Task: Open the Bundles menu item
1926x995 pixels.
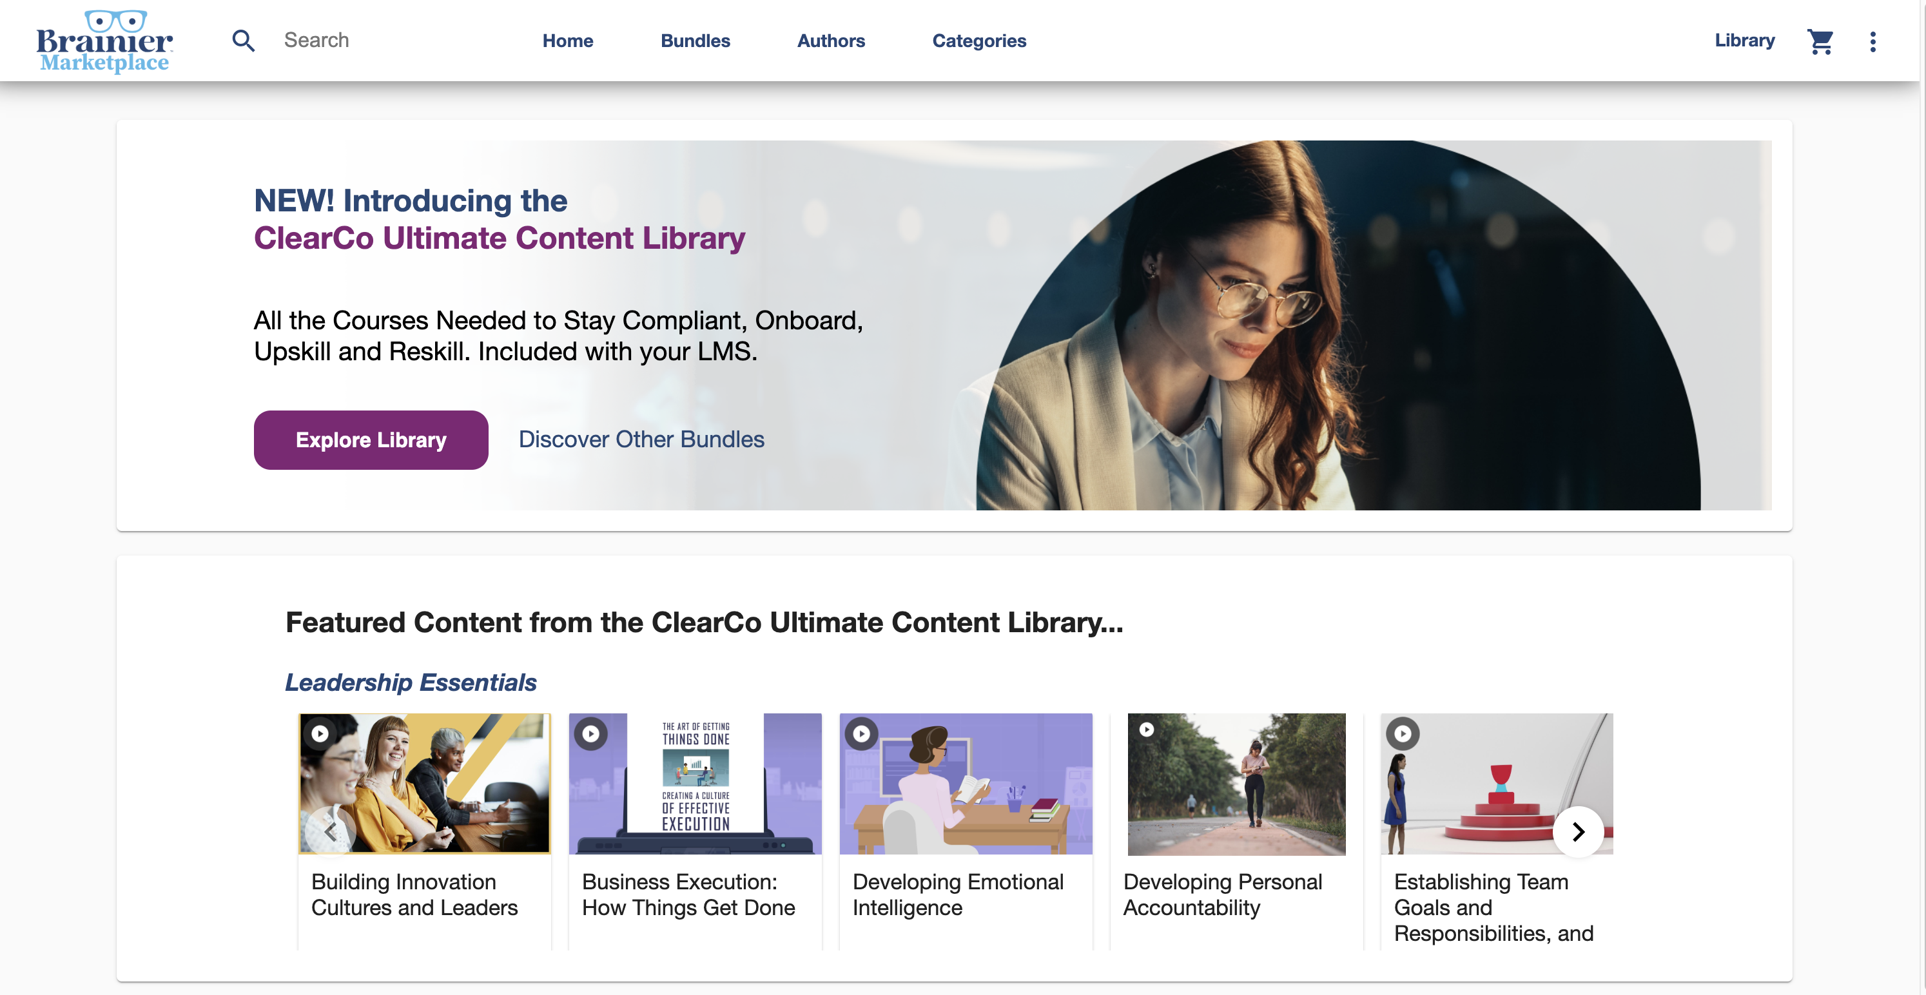Action: coord(695,41)
